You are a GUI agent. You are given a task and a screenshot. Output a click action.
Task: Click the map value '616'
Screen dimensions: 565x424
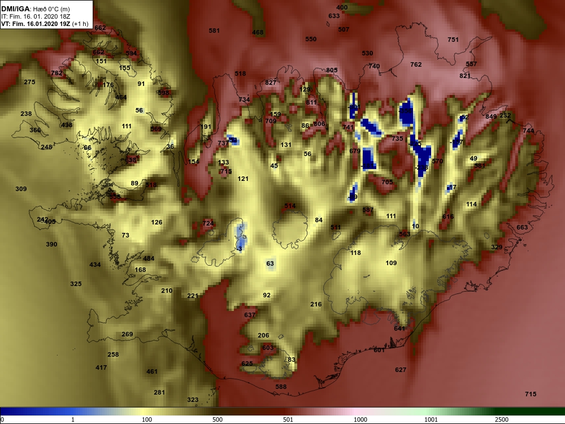pyautogui.click(x=448, y=217)
